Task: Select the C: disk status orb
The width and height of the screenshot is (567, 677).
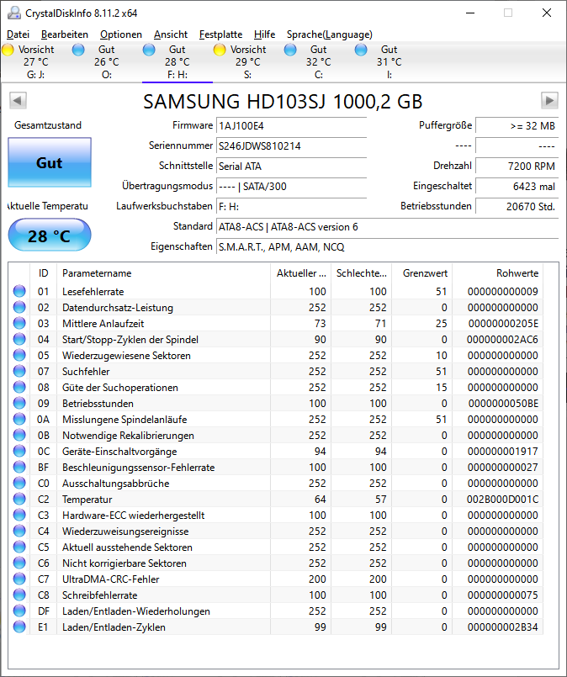Action: [x=290, y=50]
